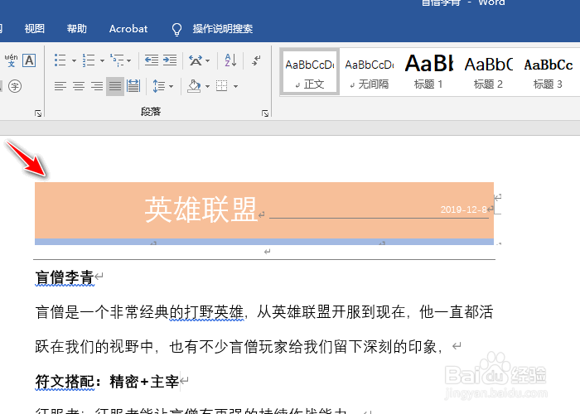Open the numbering dropdown arrow
This screenshot has height=414, width=580.
(102, 60)
